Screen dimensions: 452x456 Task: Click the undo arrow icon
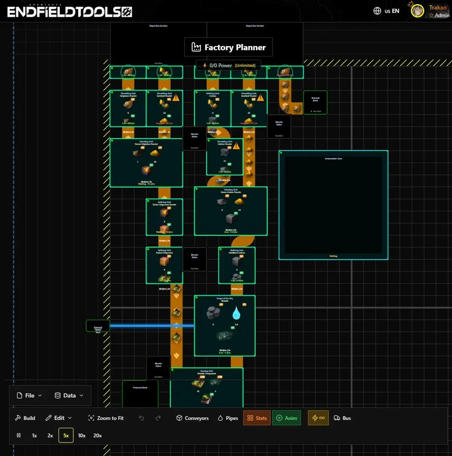[x=141, y=418]
